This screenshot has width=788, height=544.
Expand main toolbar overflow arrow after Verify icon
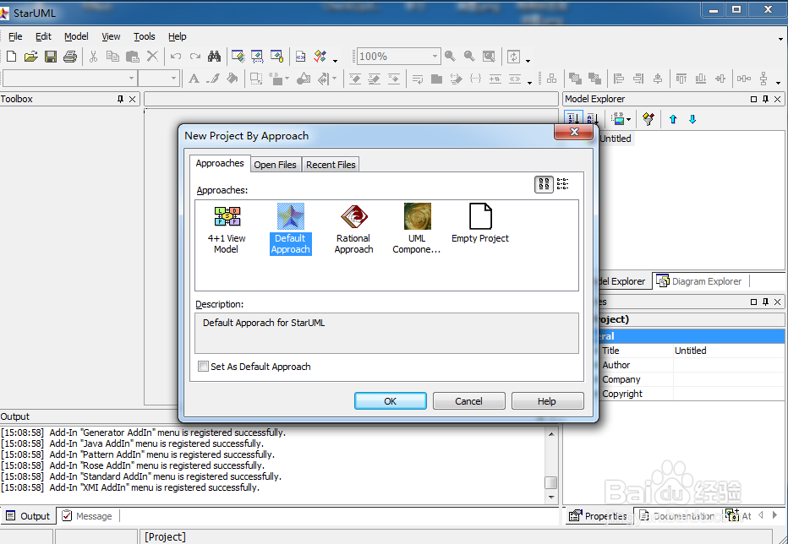[x=335, y=60]
